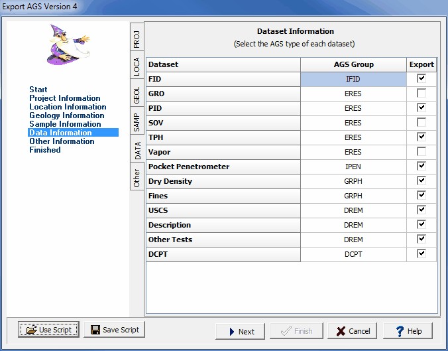The image size is (448, 351).
Task: Switch to the SAMP vertical tab
Action: 137,121
